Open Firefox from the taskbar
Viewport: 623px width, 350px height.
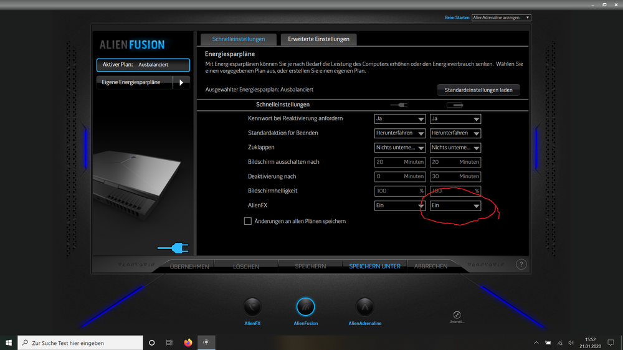tap(188, 343)
